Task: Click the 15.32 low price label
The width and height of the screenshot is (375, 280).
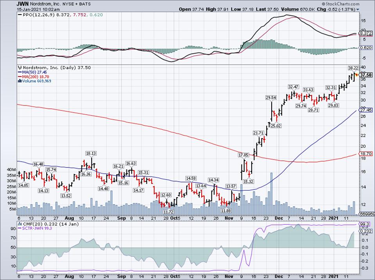Action: click(x=248, y=182)
